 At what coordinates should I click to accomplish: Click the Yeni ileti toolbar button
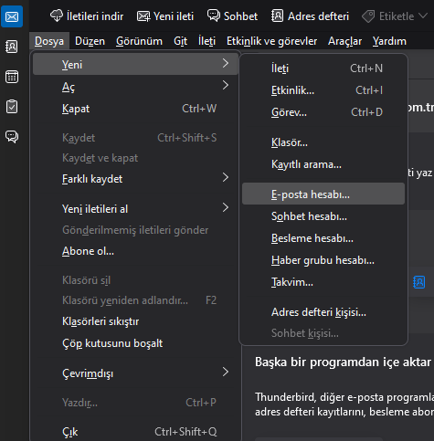click(x=165, y=16)
